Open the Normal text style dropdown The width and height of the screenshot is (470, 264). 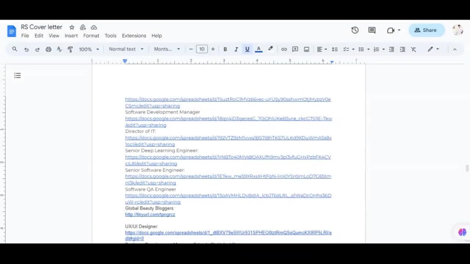(126, 49)
